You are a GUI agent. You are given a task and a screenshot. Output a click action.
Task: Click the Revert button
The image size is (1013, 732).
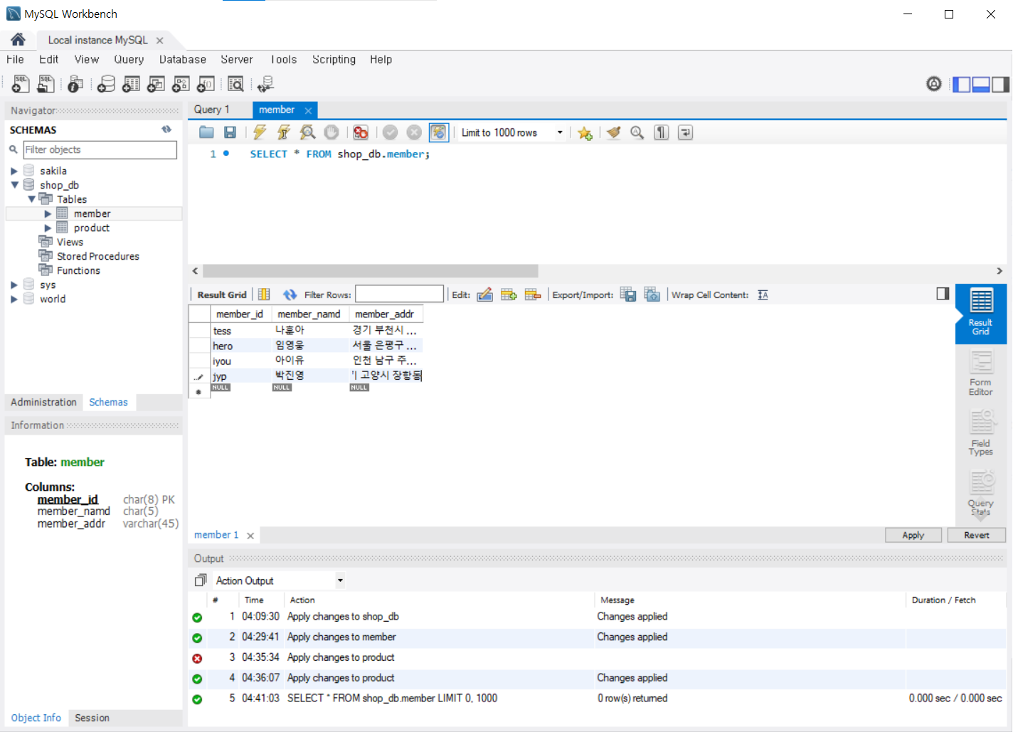click(977, 535)
